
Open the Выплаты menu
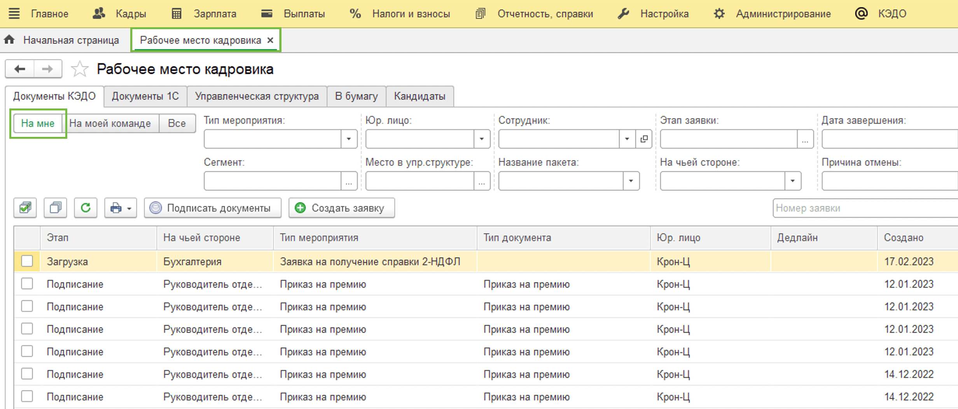click(304, 14)
